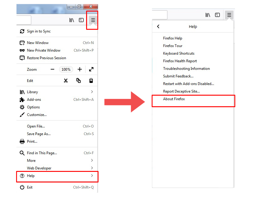Open Submit Feedback link

[178, 76]
